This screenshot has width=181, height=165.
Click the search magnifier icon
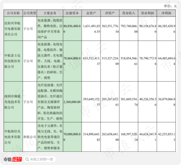[27, 159]
